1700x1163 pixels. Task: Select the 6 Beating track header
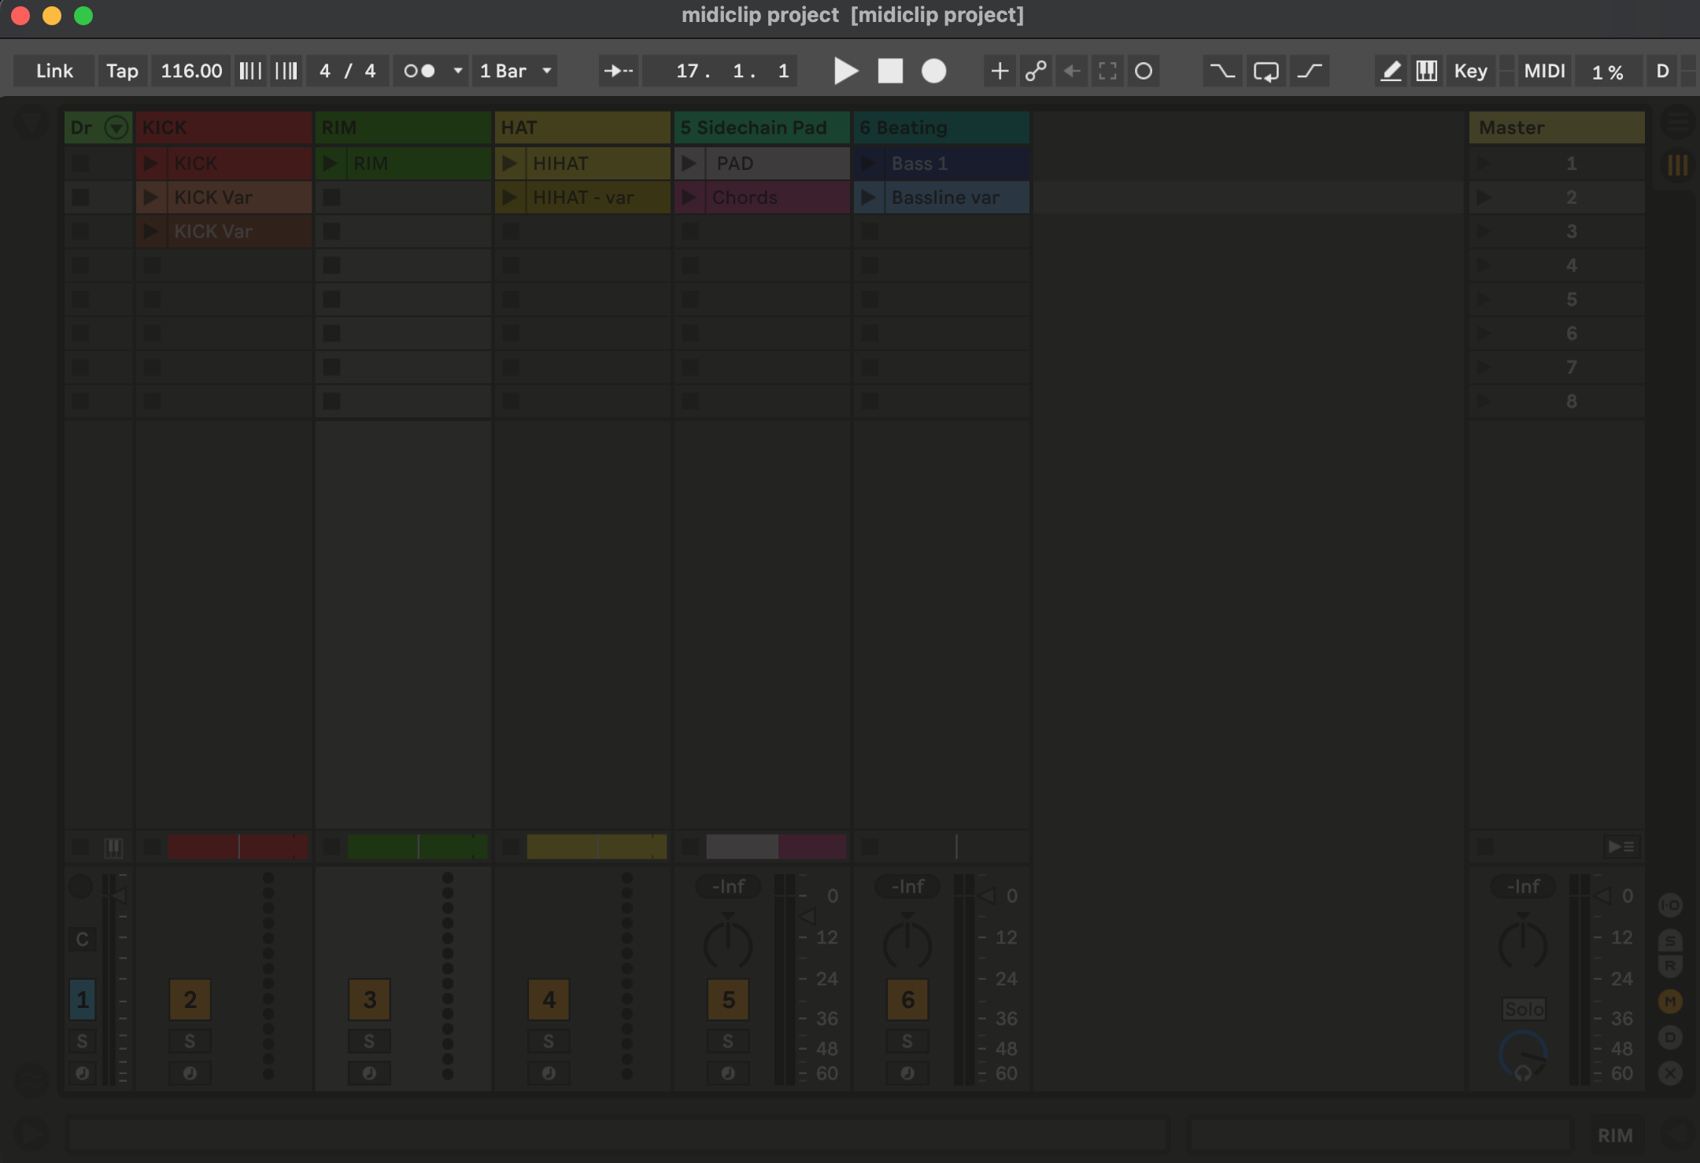tap(940, 127)
